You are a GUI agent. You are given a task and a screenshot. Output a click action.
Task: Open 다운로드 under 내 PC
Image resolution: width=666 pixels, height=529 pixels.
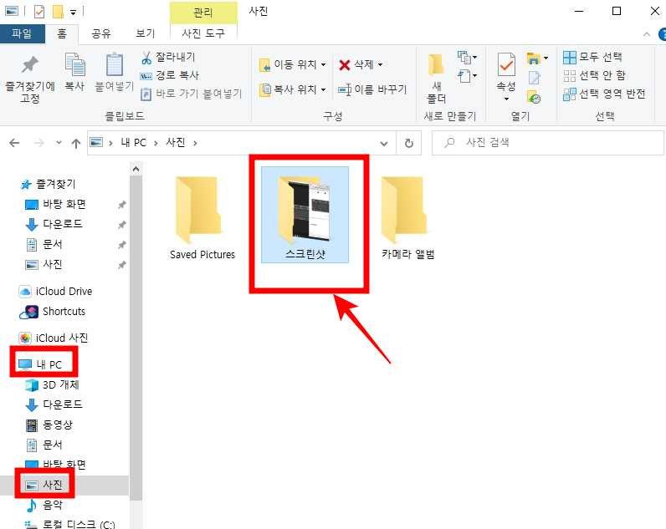62,404
